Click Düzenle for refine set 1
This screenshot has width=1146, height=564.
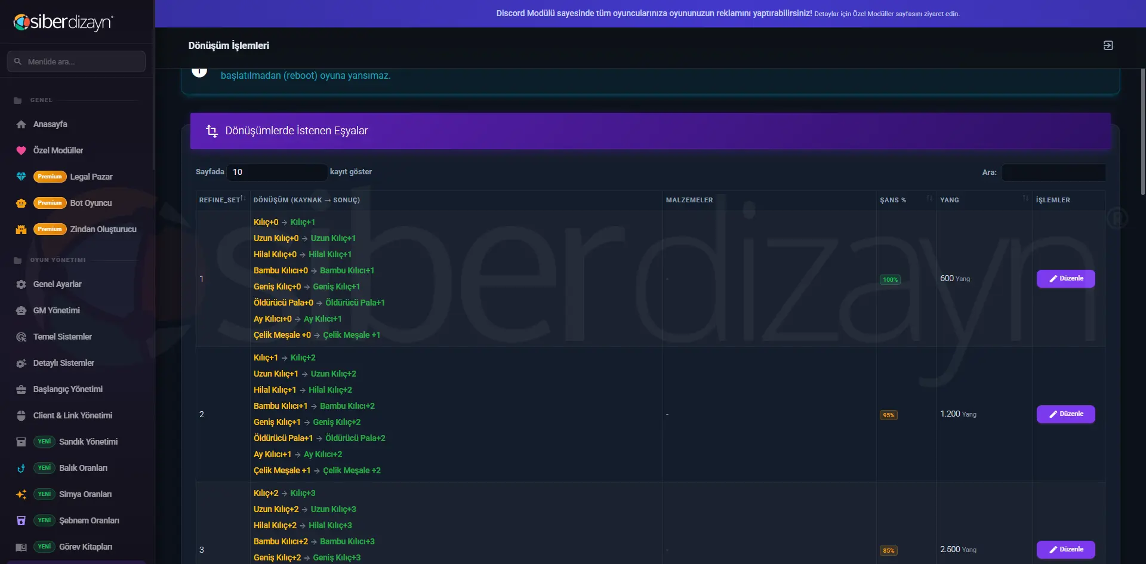pos(1065,279)
